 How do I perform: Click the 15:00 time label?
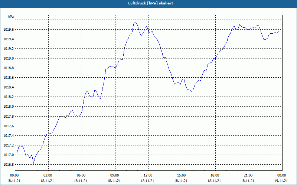pos(182,175)
